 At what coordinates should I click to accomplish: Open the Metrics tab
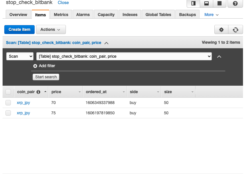(61, 15)
